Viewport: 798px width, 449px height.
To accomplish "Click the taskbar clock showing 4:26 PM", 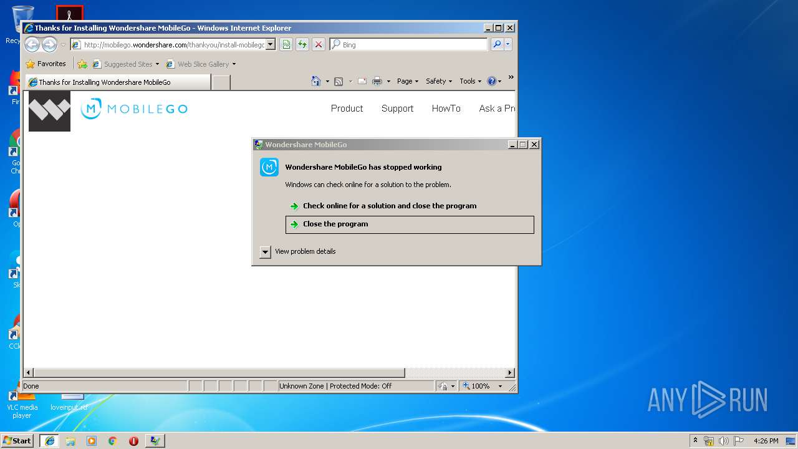I will (766, 441).
